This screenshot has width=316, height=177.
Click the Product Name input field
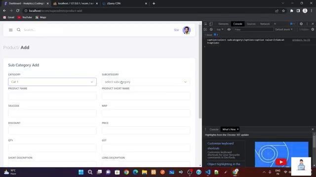[x=52, y=96]
